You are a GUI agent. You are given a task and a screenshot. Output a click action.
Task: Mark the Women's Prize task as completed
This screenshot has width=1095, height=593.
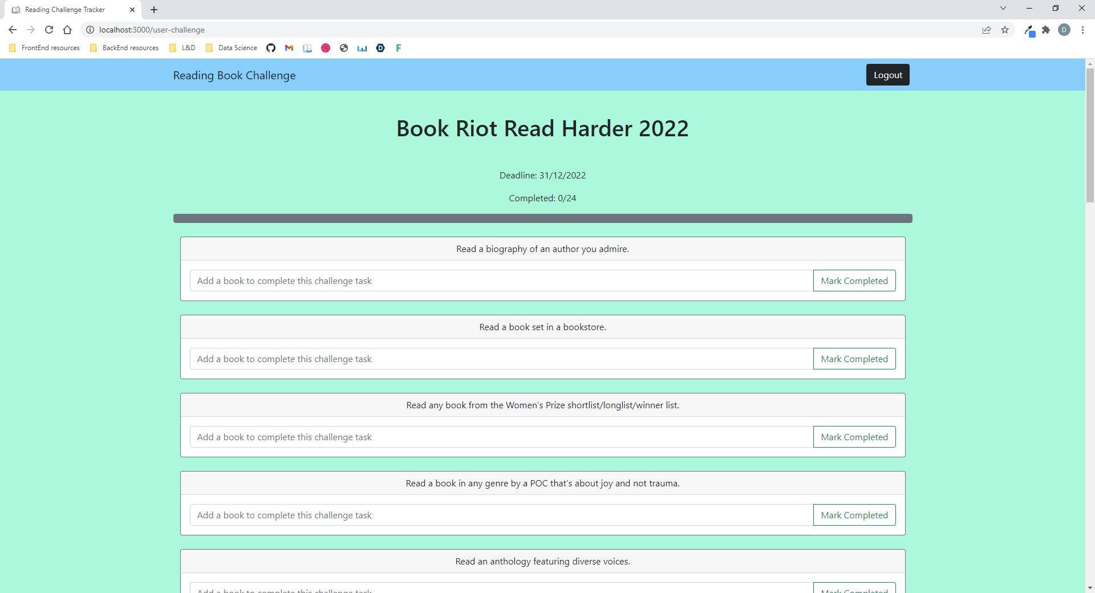click(854, 437)
